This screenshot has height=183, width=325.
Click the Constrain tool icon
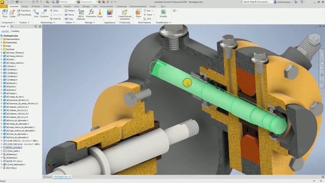(44, 14)
